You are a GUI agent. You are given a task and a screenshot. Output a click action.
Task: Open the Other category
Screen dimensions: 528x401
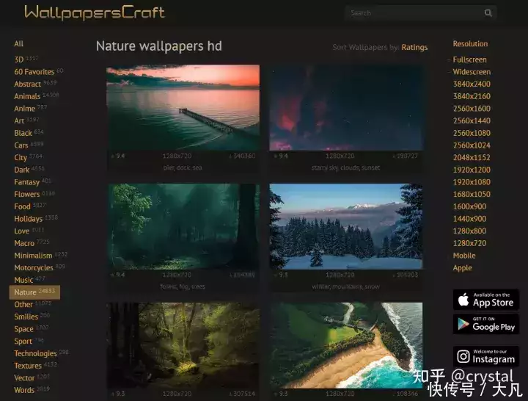[x=23, y=304]
